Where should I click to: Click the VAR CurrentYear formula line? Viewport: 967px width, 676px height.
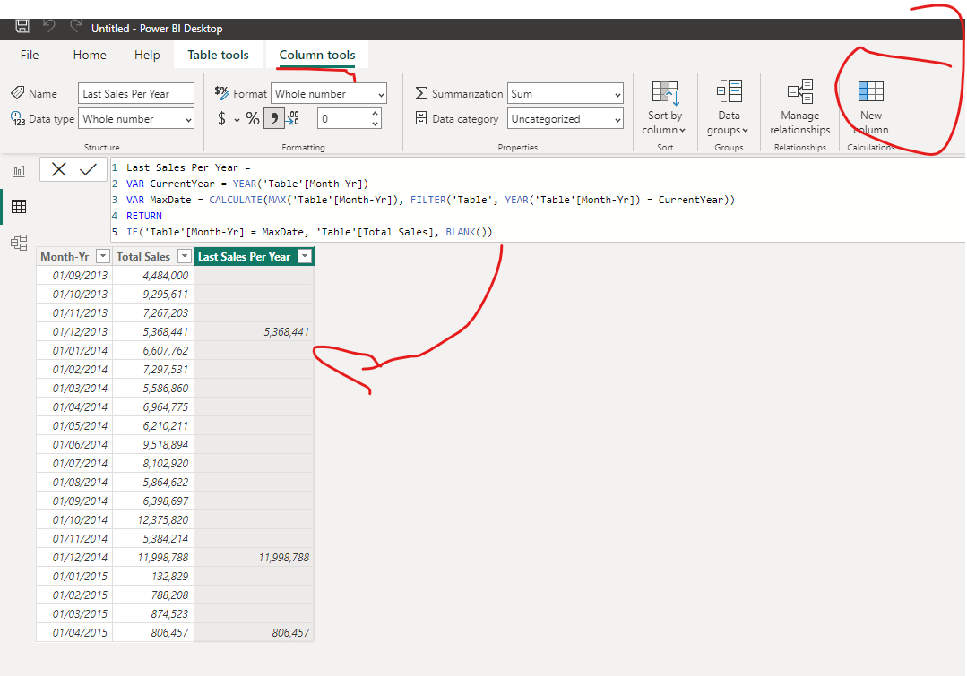246,184
